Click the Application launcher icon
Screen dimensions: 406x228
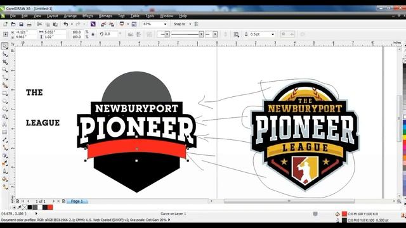[x=122, y=24]
